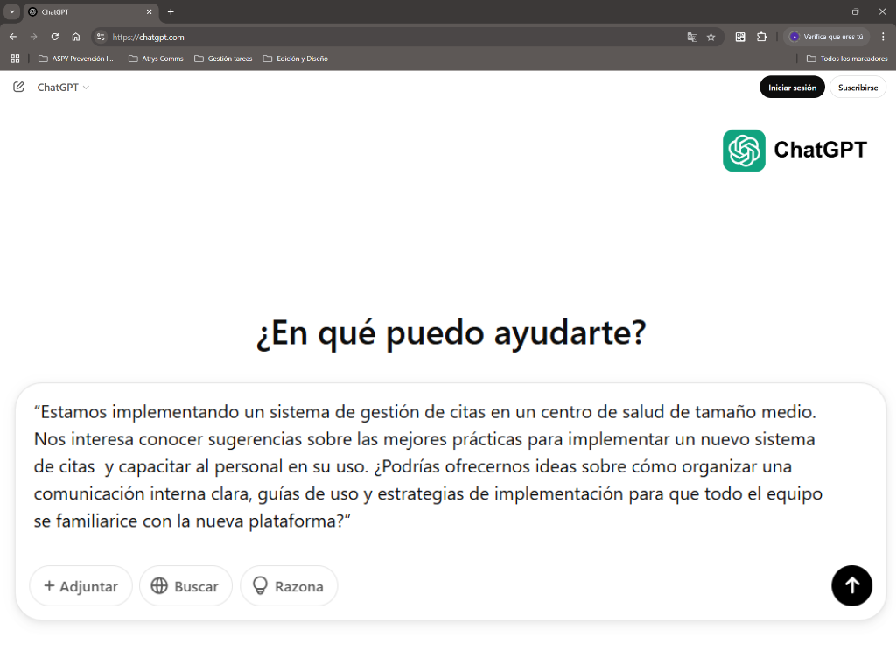Click the Adjuntar attach button
Viewport: 896px width, 672px height.
(80, 585)
